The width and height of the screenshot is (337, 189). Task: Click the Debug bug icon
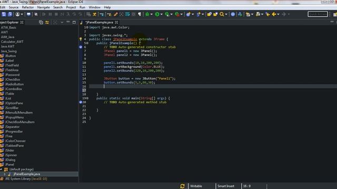tap(147, 14)
